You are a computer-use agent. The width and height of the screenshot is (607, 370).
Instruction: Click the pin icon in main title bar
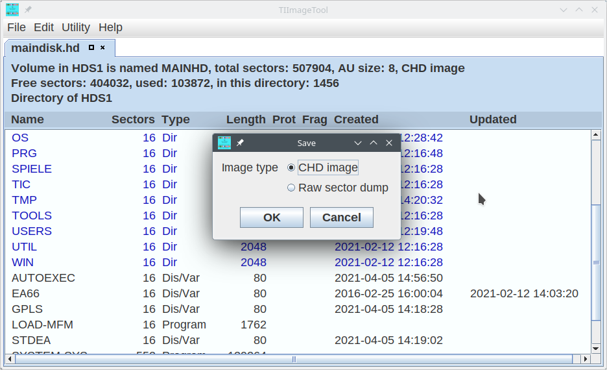(x=29, y=10)
